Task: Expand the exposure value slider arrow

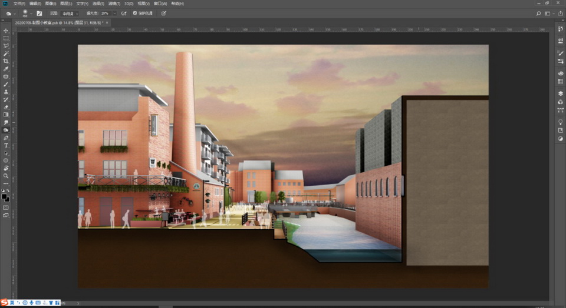Action: point(113,12)
